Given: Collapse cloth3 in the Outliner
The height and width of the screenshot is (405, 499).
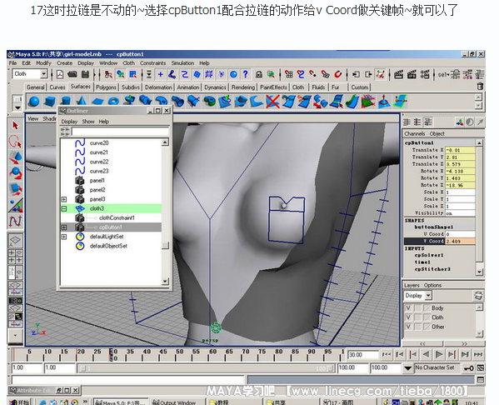Looking at the screenshot, I should (x=64, y=209).
